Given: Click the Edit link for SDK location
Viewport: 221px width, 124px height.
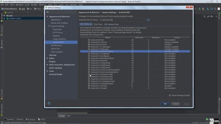Looking at the screenshot, I should [x=148, y=20].
